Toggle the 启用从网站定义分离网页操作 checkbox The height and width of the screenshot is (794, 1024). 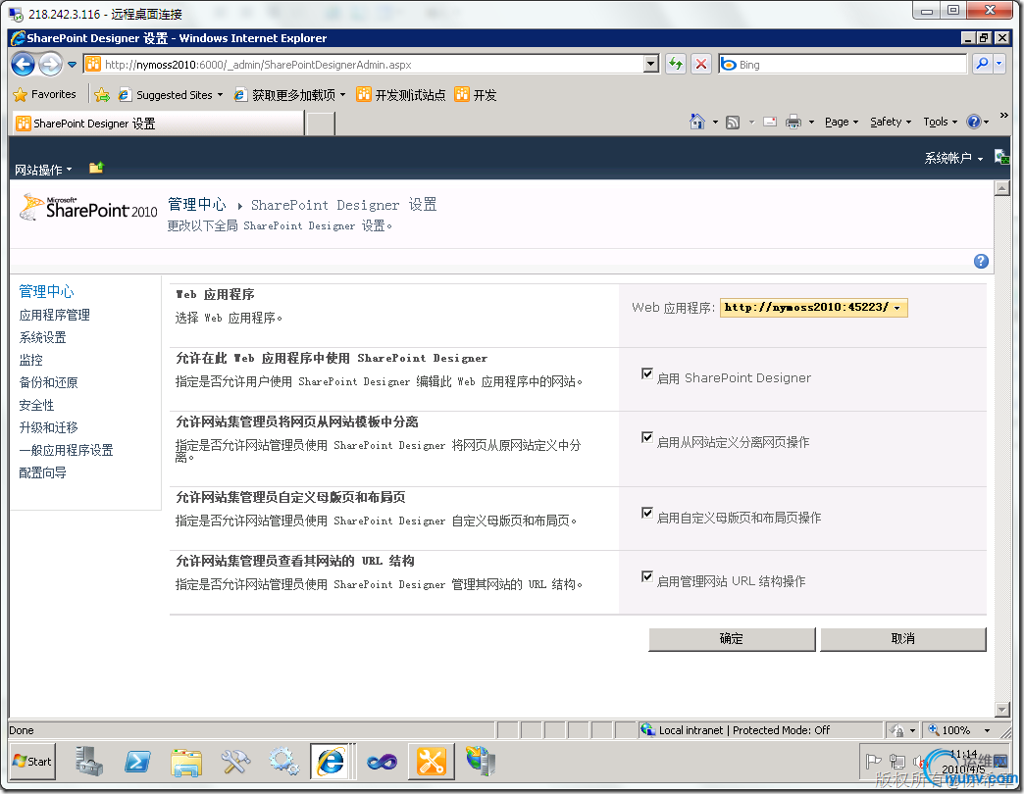coord(647,438)
